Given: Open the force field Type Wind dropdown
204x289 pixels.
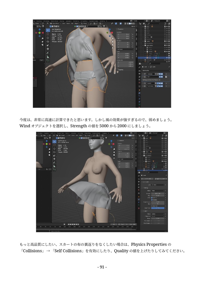Looking at the screenshot, I should click(x=158, y=185).
